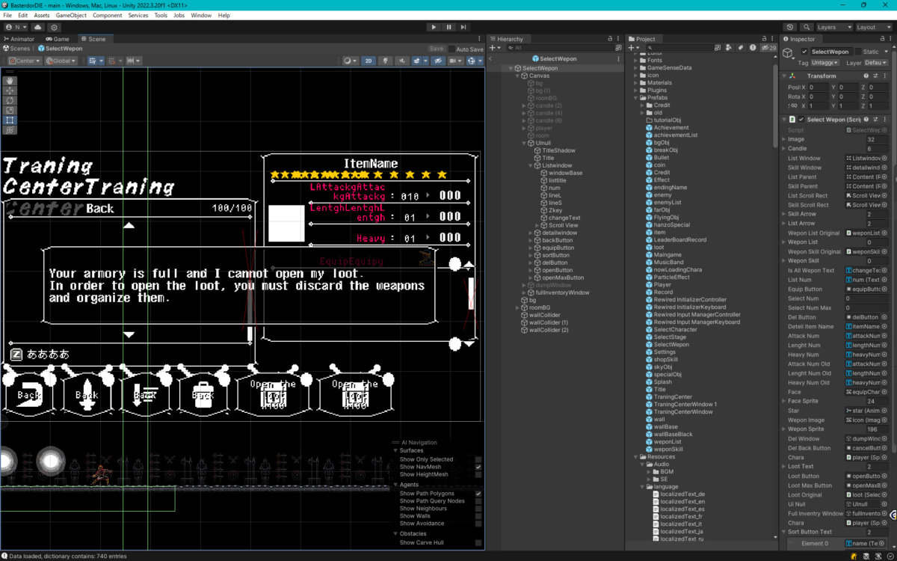Open the Tag Untagged dropdown
This screenshot has width=897, height=561.
[825, 63]
